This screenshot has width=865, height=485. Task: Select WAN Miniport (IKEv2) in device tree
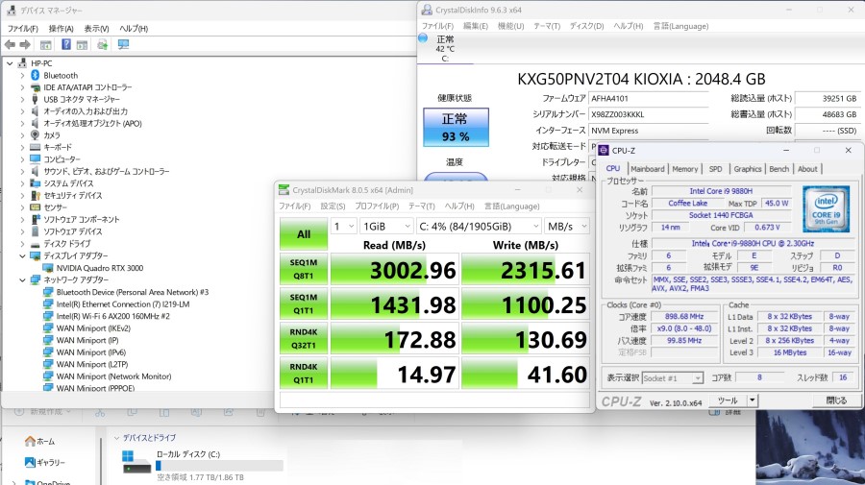coord(93,328)
